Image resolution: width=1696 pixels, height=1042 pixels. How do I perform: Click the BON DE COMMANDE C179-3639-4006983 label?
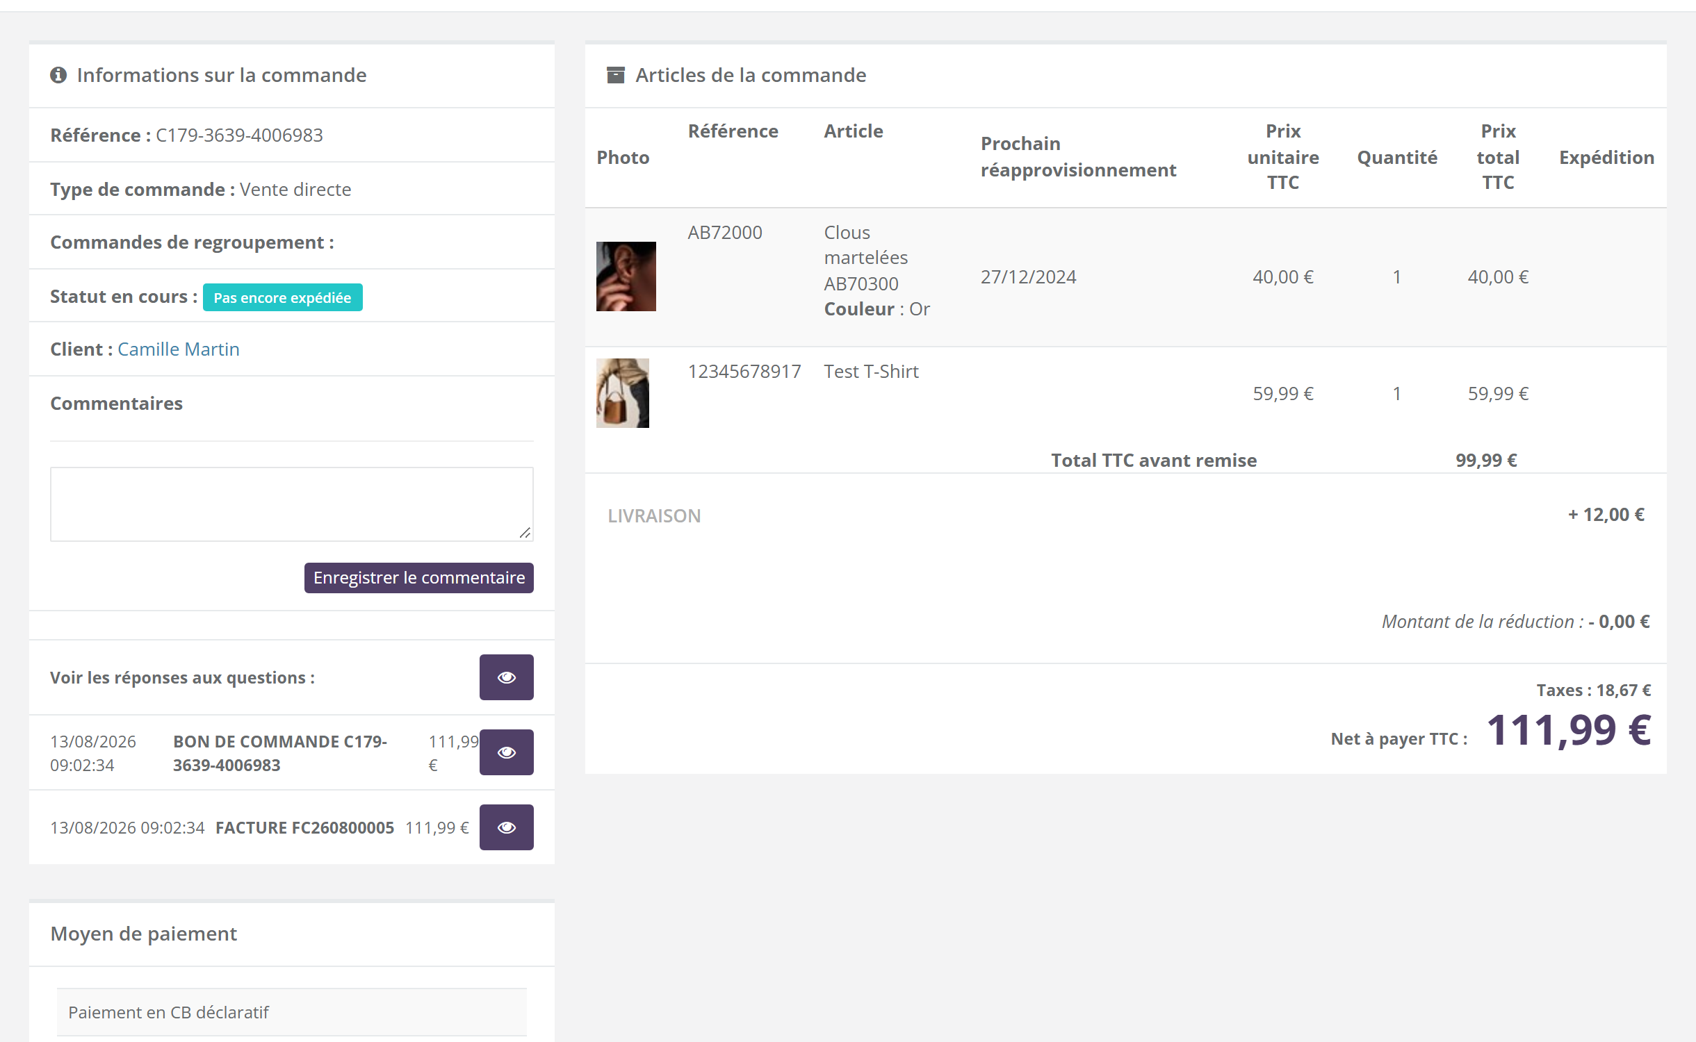(280, 753)
